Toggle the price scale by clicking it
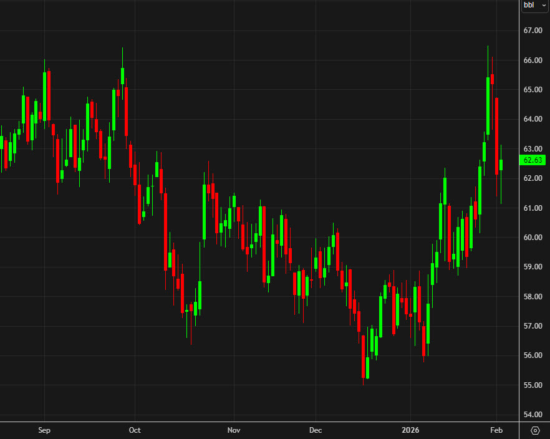This screenshot has width=550, height=439. [x=533, y=218]
